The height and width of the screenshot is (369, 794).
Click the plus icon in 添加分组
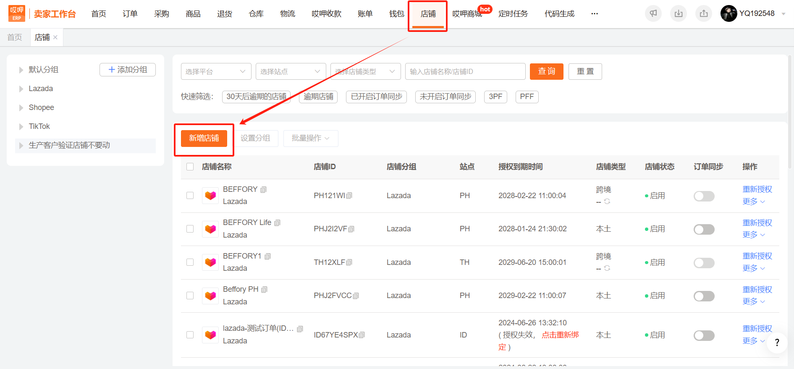pyautogui.click(x=112, y=70)
